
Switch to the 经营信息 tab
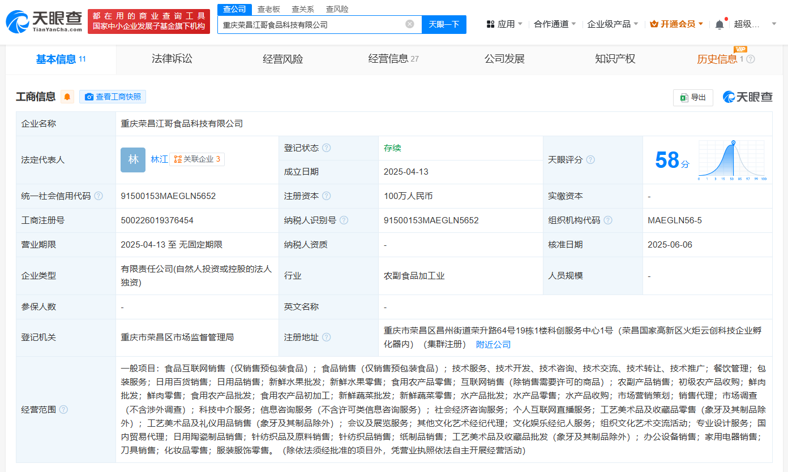tap(393, 59)
